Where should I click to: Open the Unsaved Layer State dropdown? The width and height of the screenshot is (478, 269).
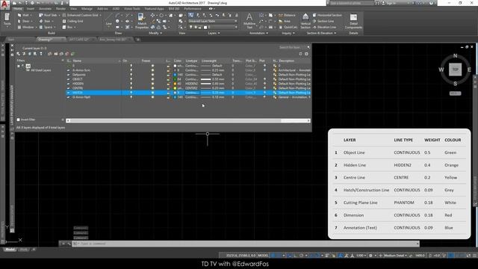(213, 21)
